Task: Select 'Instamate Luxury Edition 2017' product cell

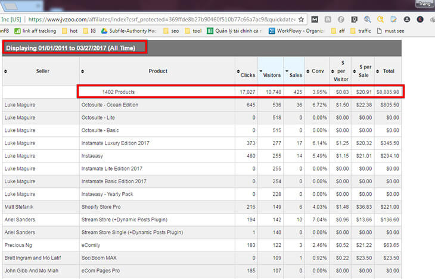Action: [x=157, y=143]
